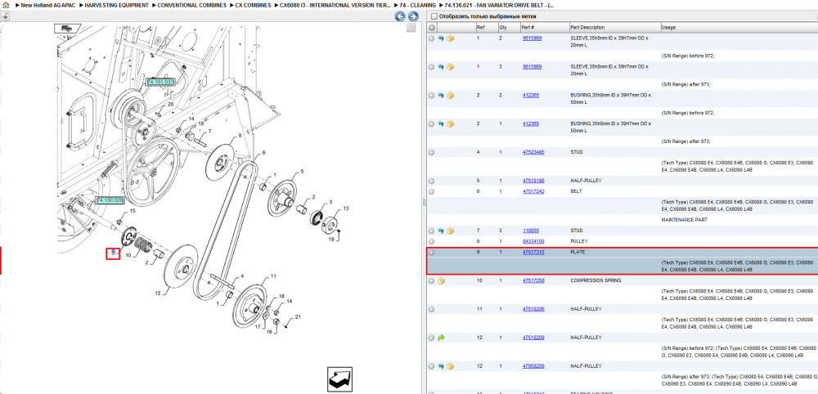Open diagram reference label 74.130.020
The width and height of the screenshot is (818, 394).
tap(110, 200)
